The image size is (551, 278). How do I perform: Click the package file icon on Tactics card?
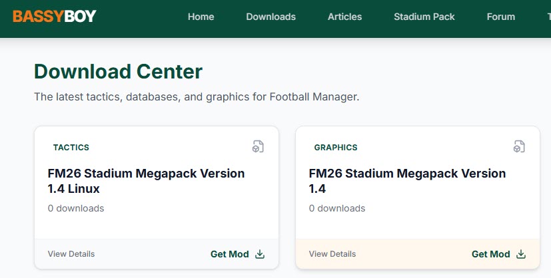pyautogui.click(x=258, y=146)
